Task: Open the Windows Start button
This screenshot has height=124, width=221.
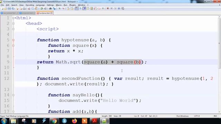Action: point(4,121)
